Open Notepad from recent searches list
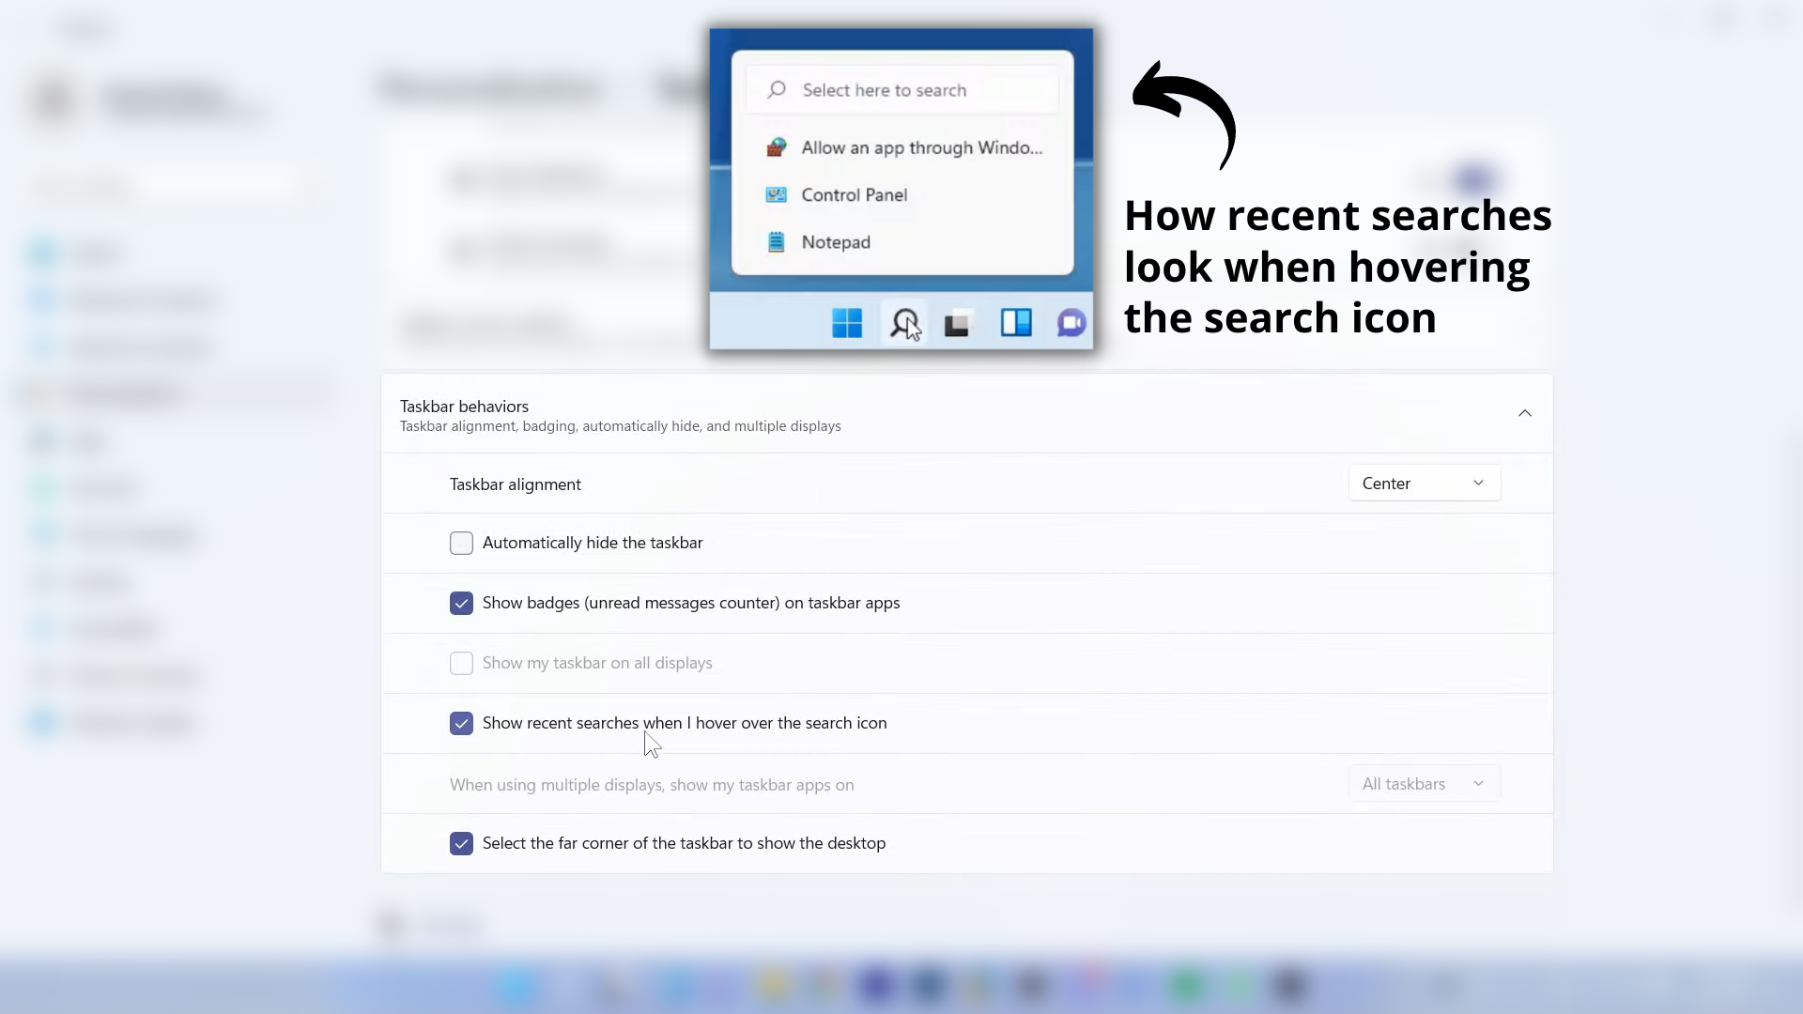This screenshot has width=1803, height=1014. [x=836, y=242]
